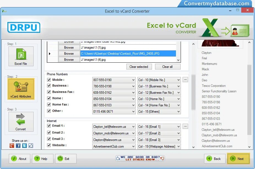Viewport: 255px width, 169px height.
Task: Disable the Other phone checkbox
Action: [49, 111]
